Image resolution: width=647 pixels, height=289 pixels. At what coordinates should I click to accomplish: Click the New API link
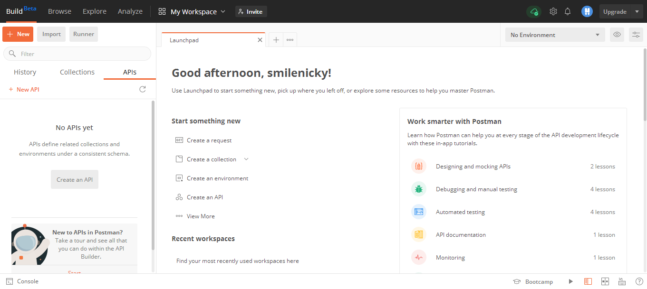tap(24, 89)
